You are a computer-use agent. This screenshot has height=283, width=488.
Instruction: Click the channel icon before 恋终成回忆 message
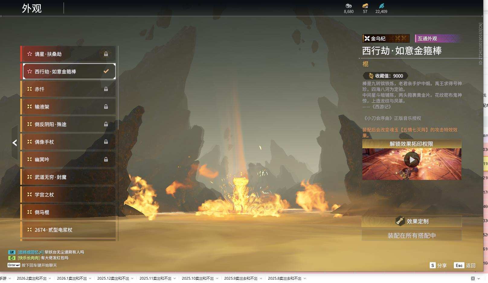[12, 252]
